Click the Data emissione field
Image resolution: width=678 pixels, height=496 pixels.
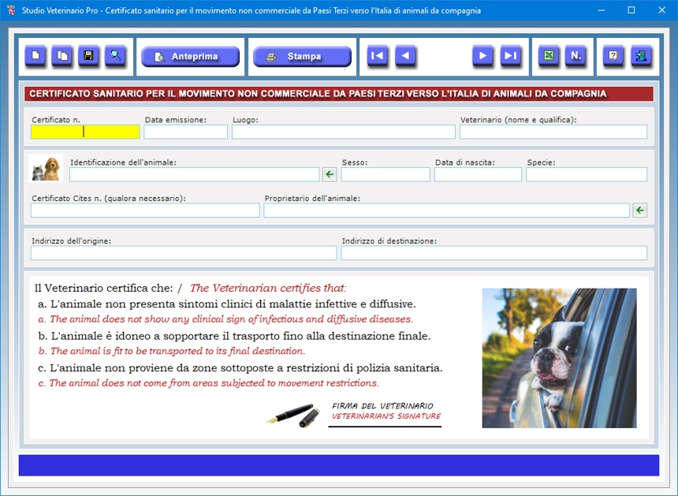[185, 132]
